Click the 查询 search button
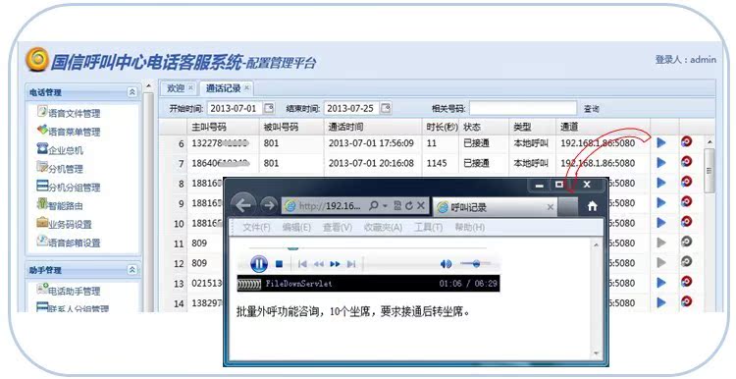The image size is (736, 379). (592, 108)
